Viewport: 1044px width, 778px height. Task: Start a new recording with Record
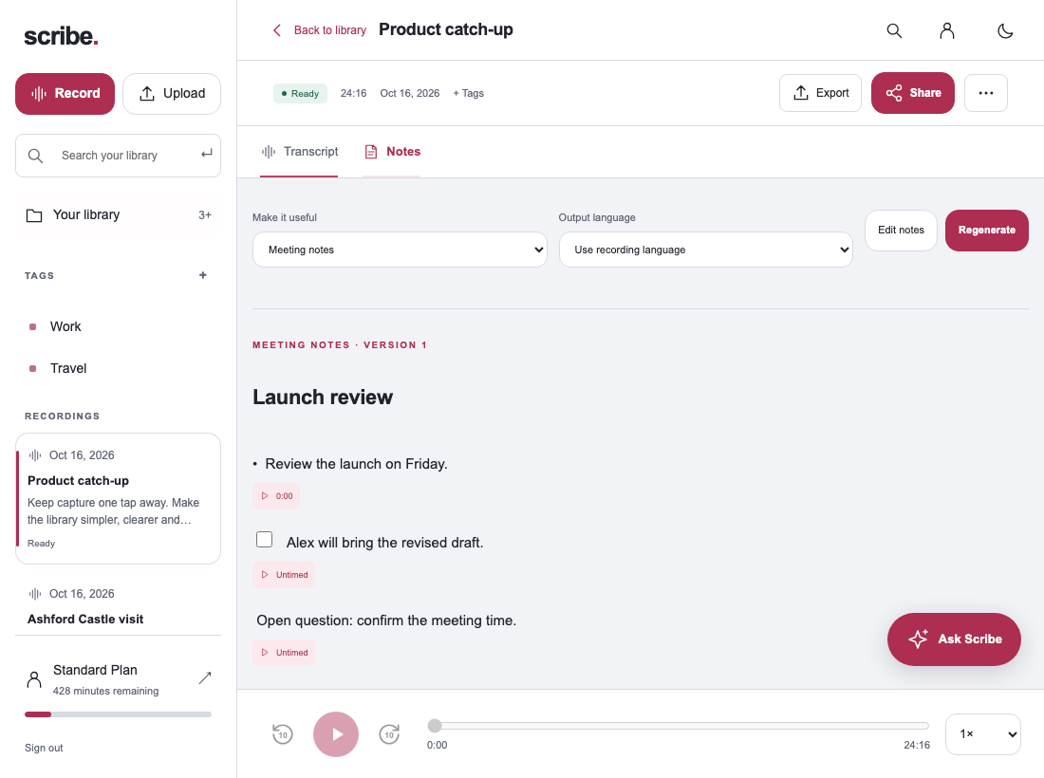(65, 94)
